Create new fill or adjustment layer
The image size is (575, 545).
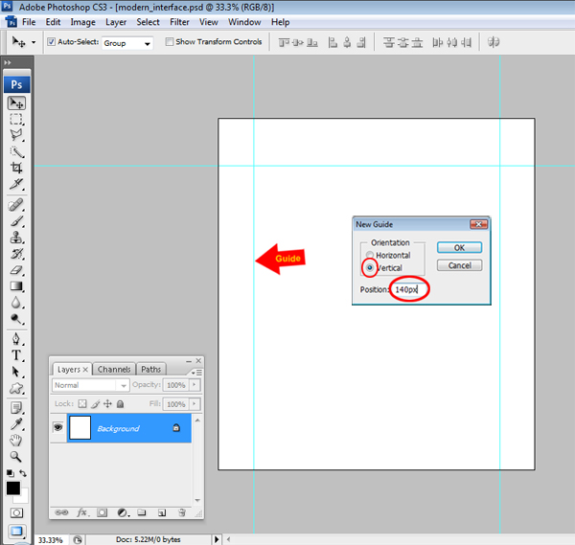[x=123, y=512]
